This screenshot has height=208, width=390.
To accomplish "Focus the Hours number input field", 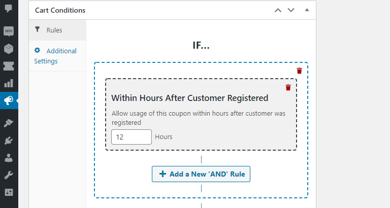I will click(131, 137).
